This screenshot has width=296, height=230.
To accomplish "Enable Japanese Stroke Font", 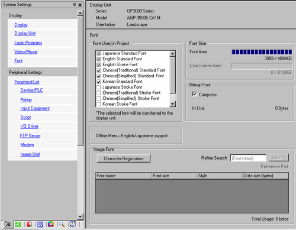I will [99, 87].
